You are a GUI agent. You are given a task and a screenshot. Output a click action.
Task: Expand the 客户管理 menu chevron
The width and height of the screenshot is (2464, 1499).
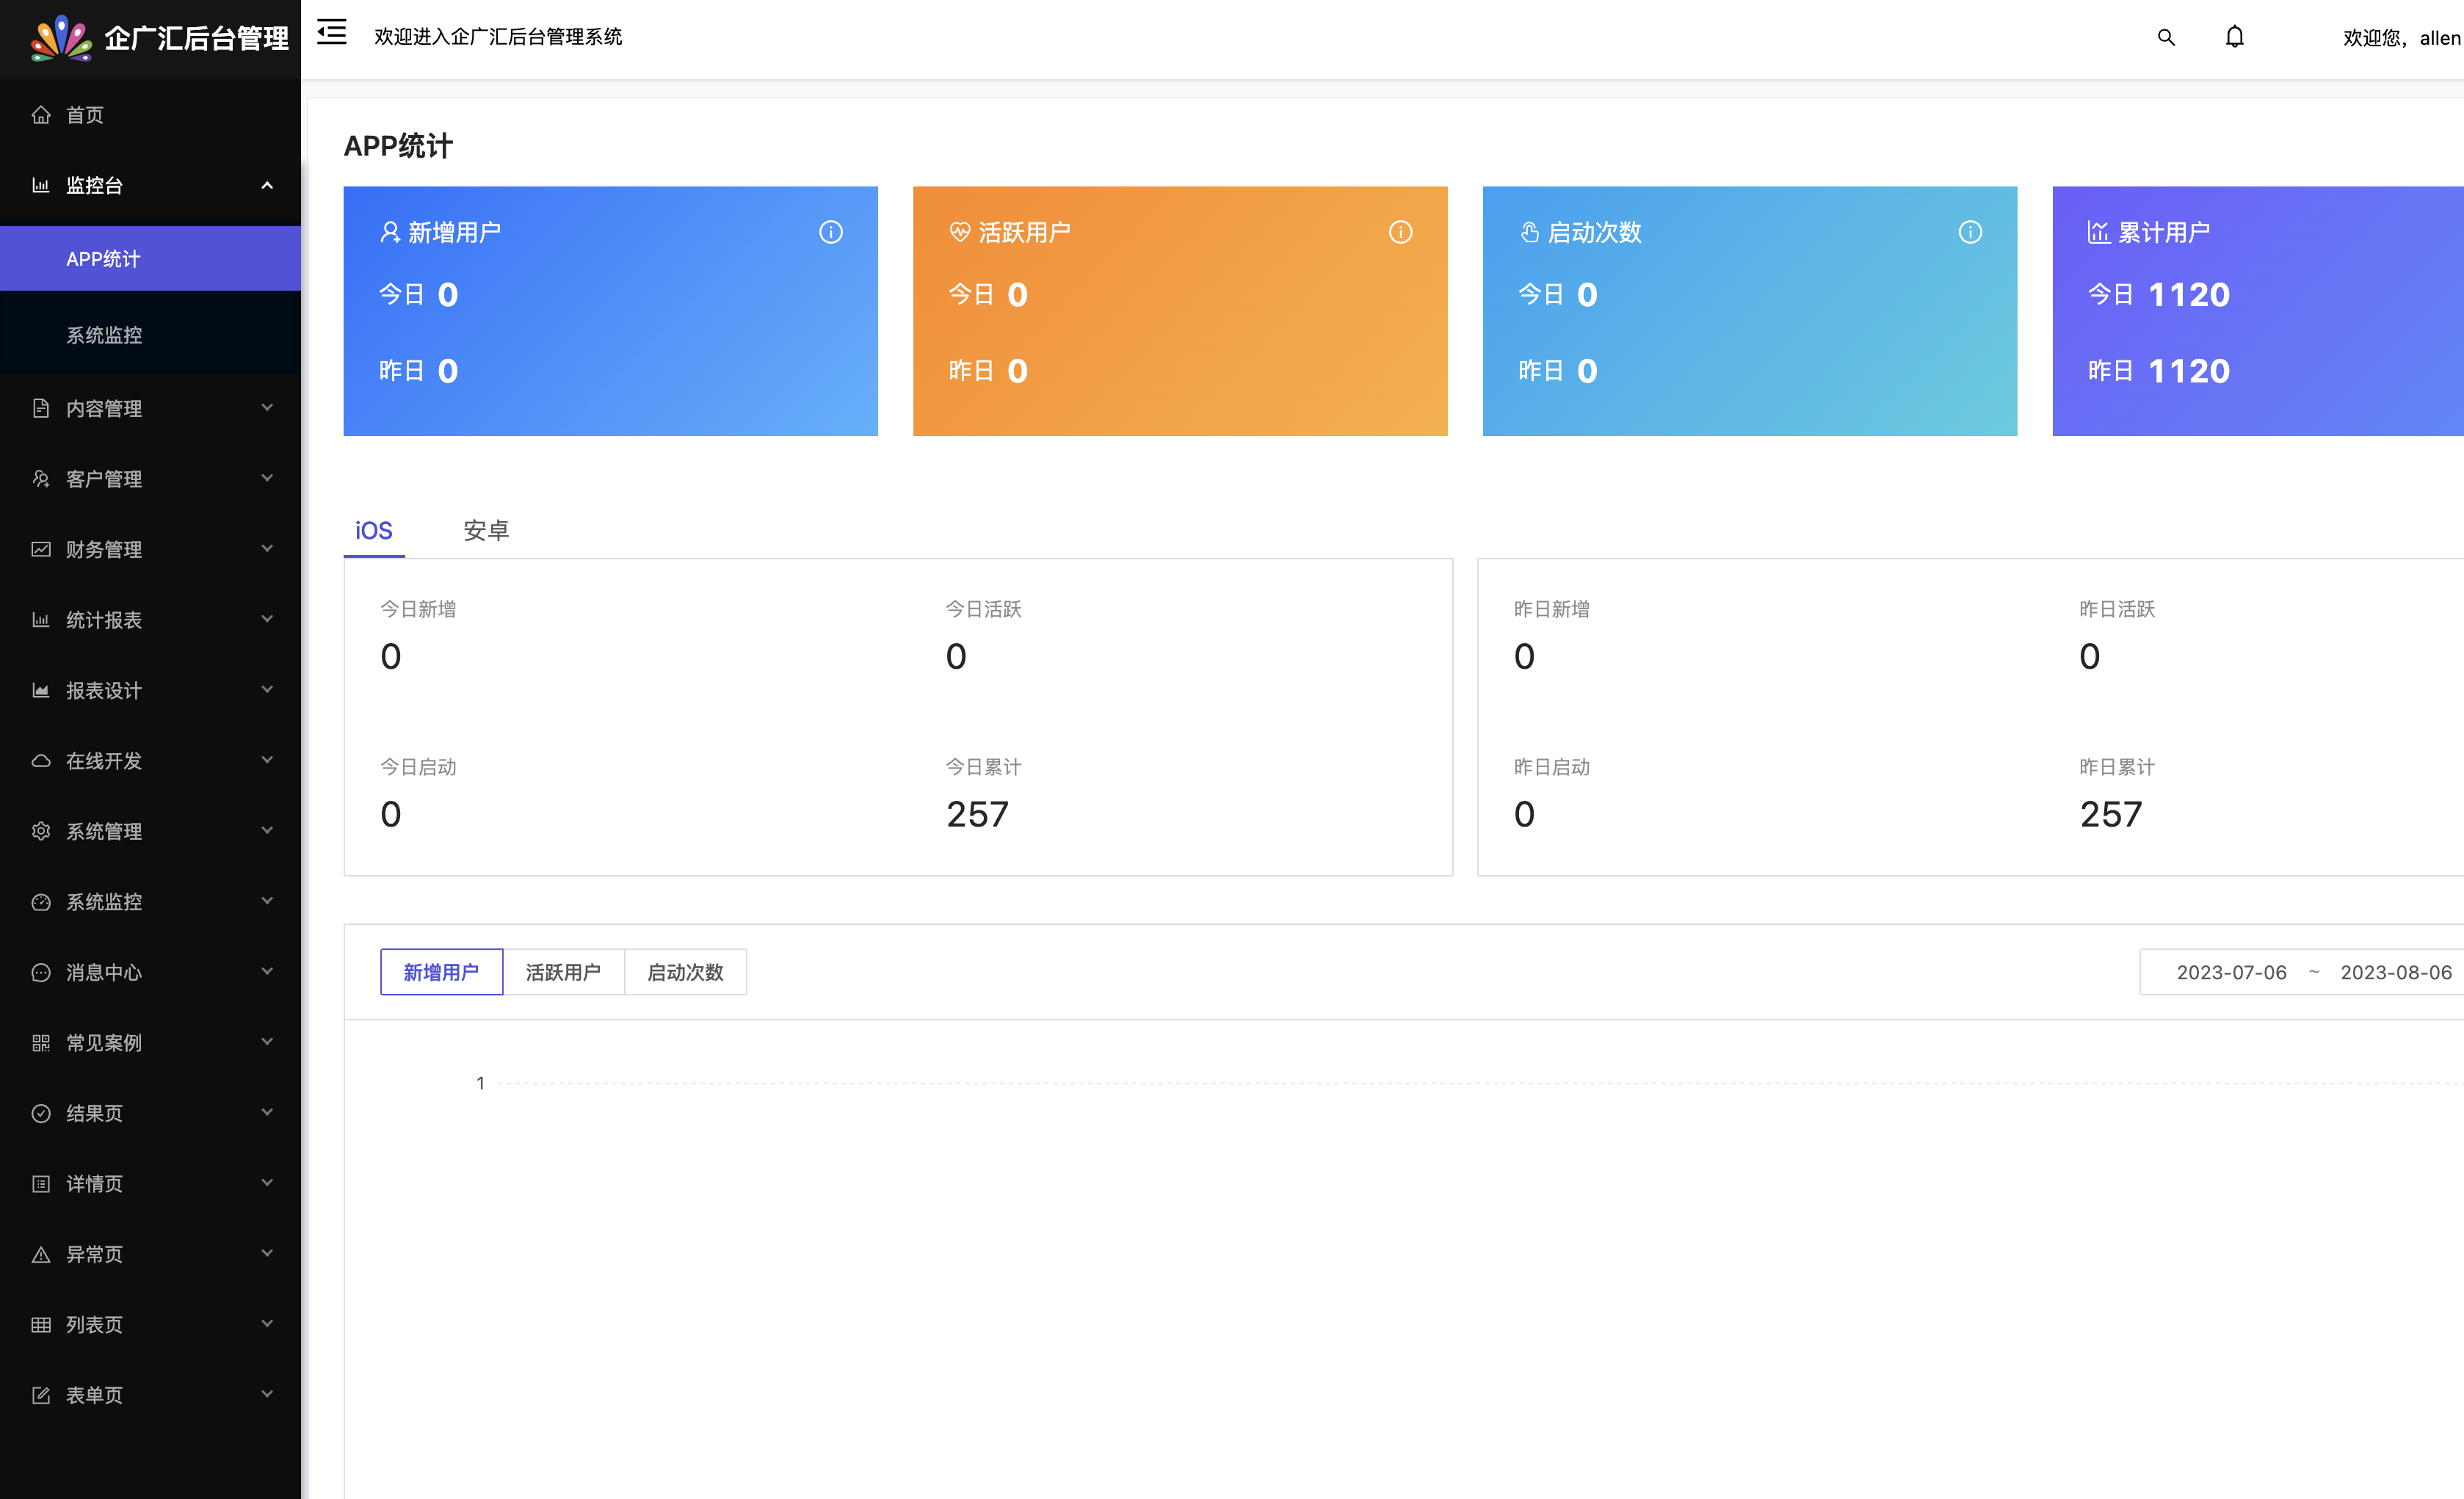click(267, 478)
